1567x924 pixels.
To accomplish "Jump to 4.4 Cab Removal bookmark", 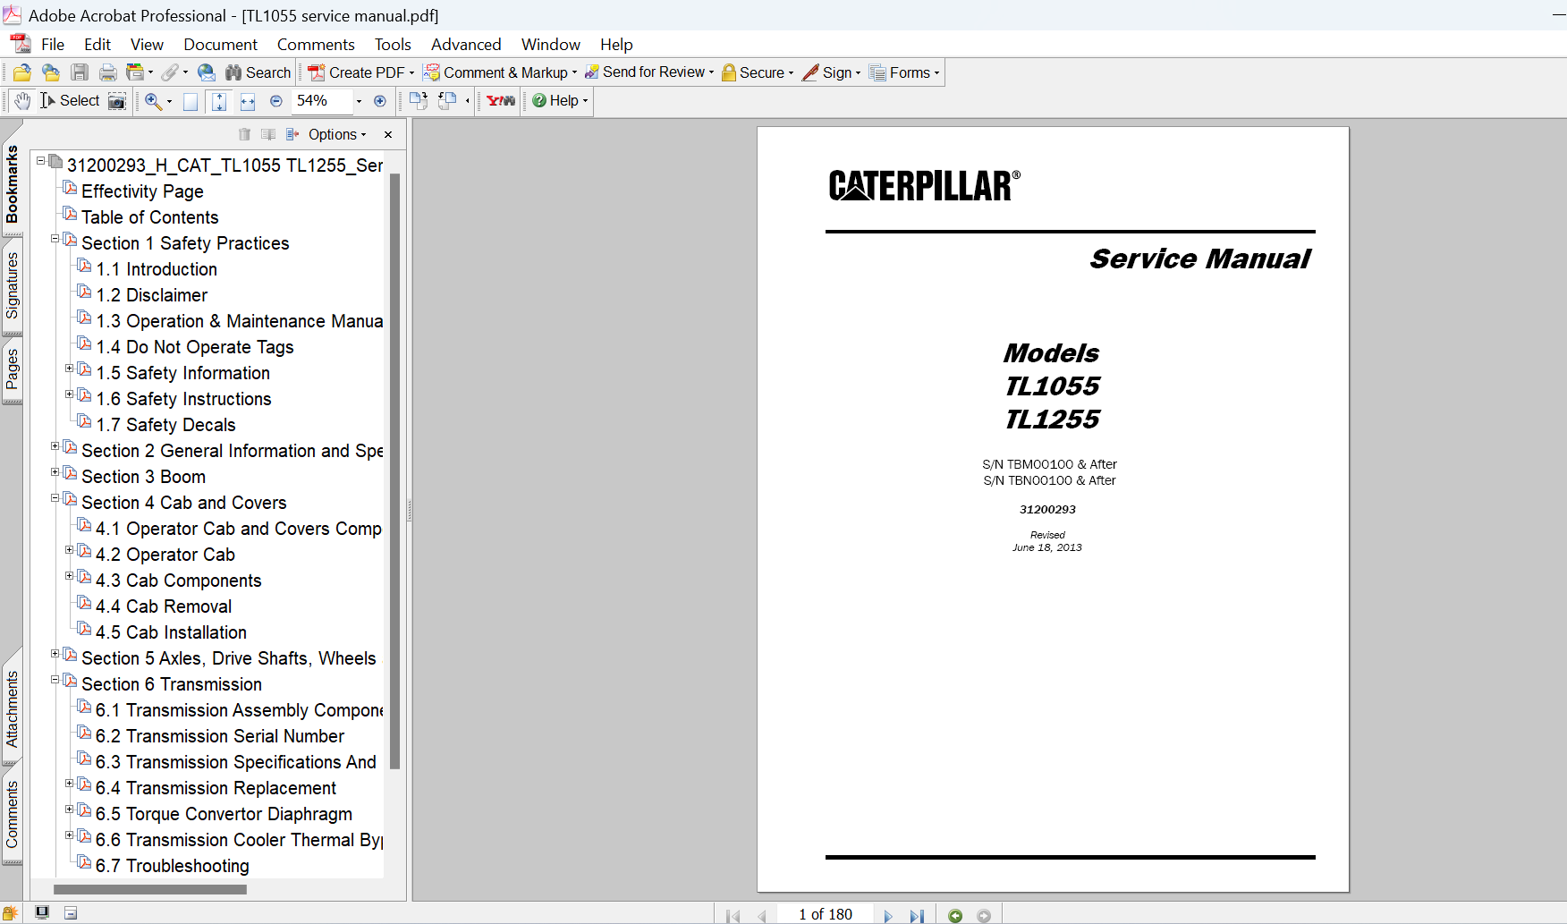I will (164, 606).
